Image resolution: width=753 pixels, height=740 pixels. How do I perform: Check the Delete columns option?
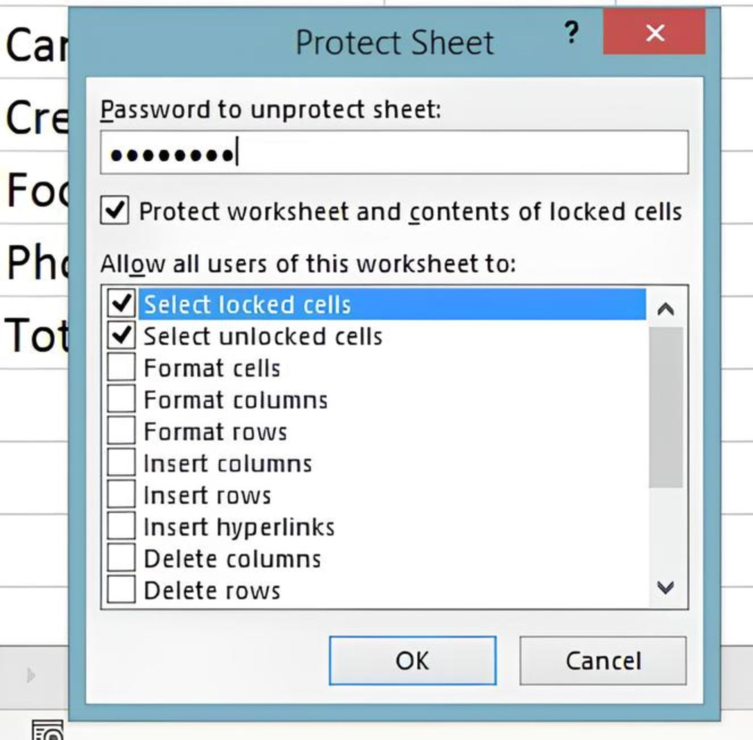121,558
